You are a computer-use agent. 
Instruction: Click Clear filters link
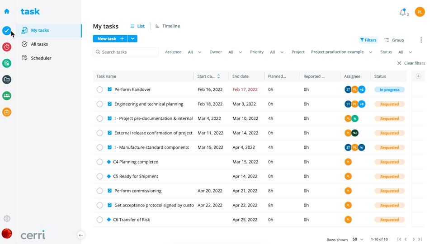411,63
